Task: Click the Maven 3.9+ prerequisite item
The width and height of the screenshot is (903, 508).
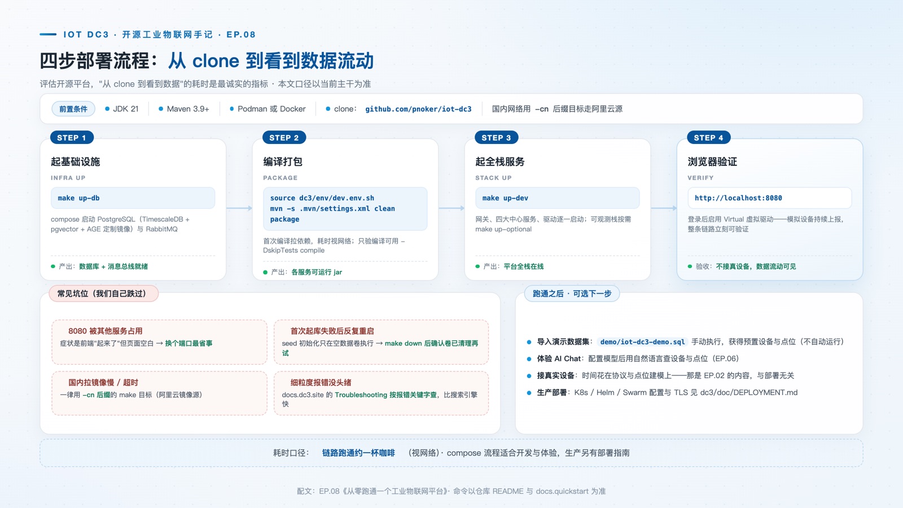Action: coord(184,109)
